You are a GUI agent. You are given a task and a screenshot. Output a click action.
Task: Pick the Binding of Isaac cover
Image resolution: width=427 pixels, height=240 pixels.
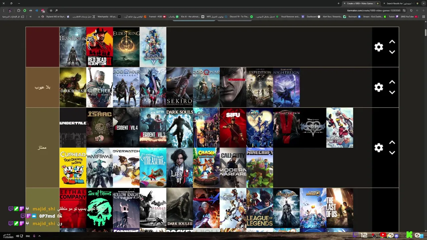(99, 128)
